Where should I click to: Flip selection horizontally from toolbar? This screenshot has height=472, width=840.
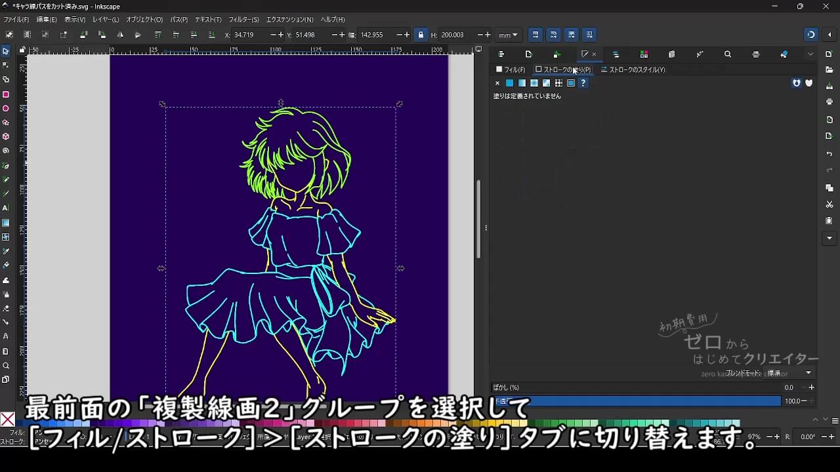click(120, 35)
